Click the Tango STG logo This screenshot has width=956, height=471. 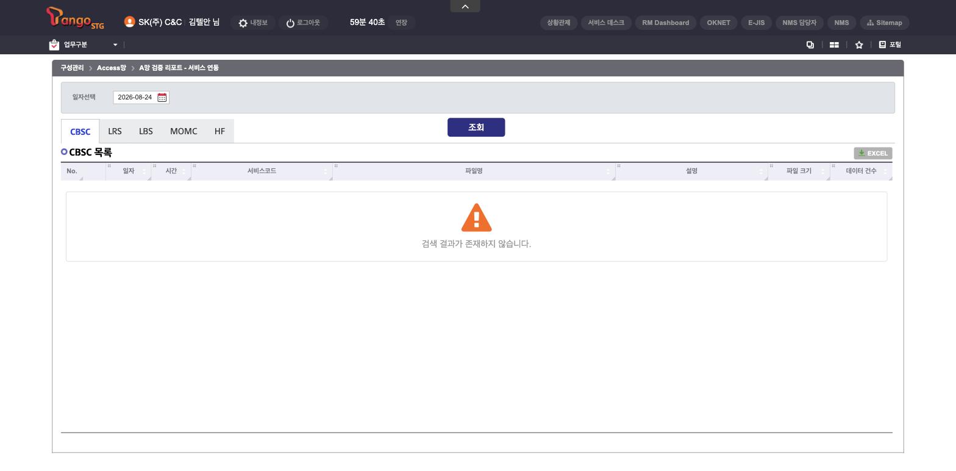pos(75,18)
